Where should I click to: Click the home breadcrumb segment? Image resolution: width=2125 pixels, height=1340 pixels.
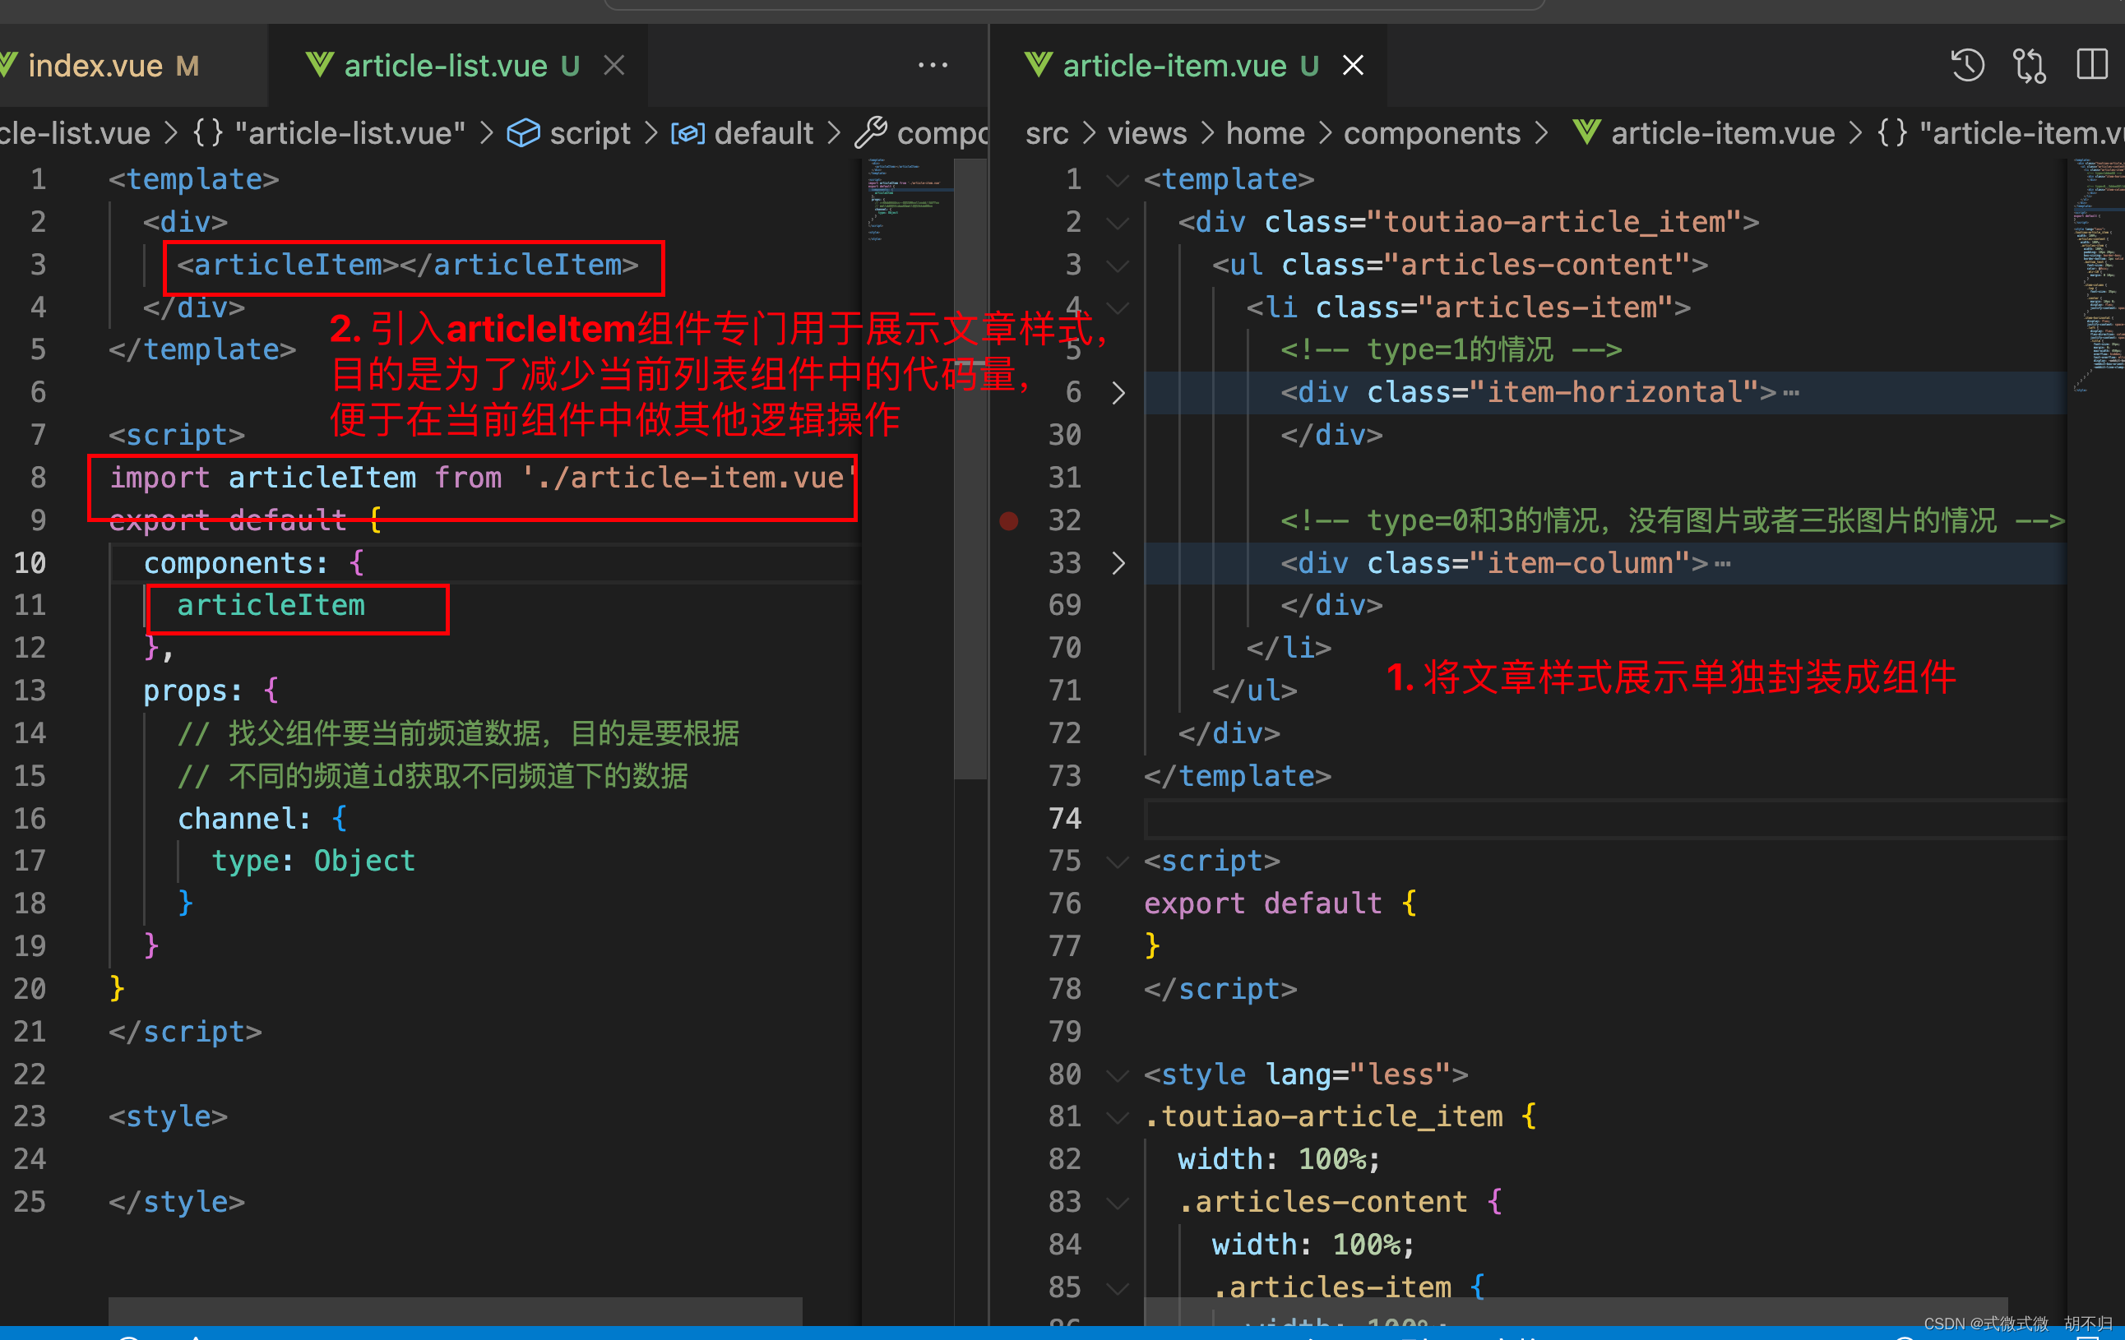point(1265,133)
